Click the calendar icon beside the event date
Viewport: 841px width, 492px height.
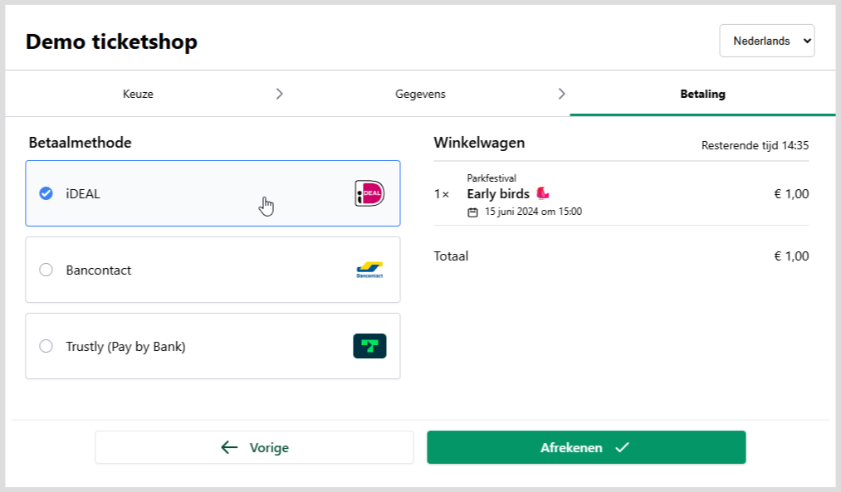471,211
